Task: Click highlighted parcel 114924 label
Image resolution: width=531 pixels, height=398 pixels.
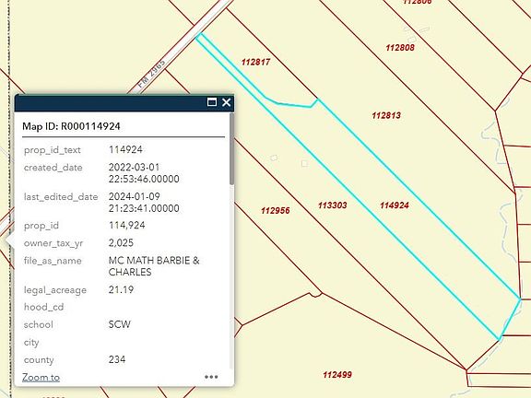Action: pyautogui.click(x=395, y=205)
